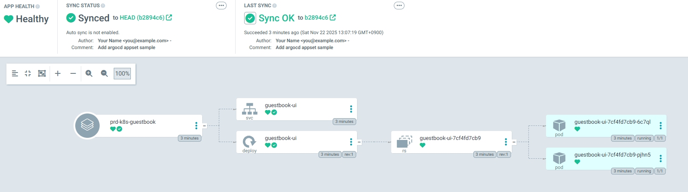Click the fit-to-screen icon in the toolbar
688x192 pixels.
pos(42,73)
